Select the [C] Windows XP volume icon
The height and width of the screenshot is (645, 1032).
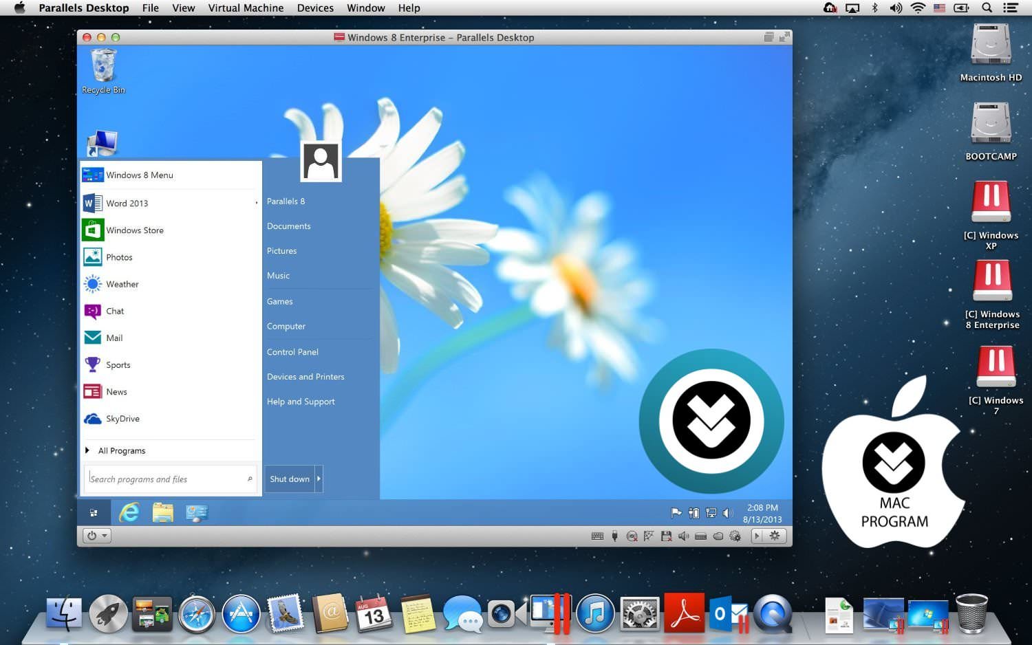click(x=991, y=215)
